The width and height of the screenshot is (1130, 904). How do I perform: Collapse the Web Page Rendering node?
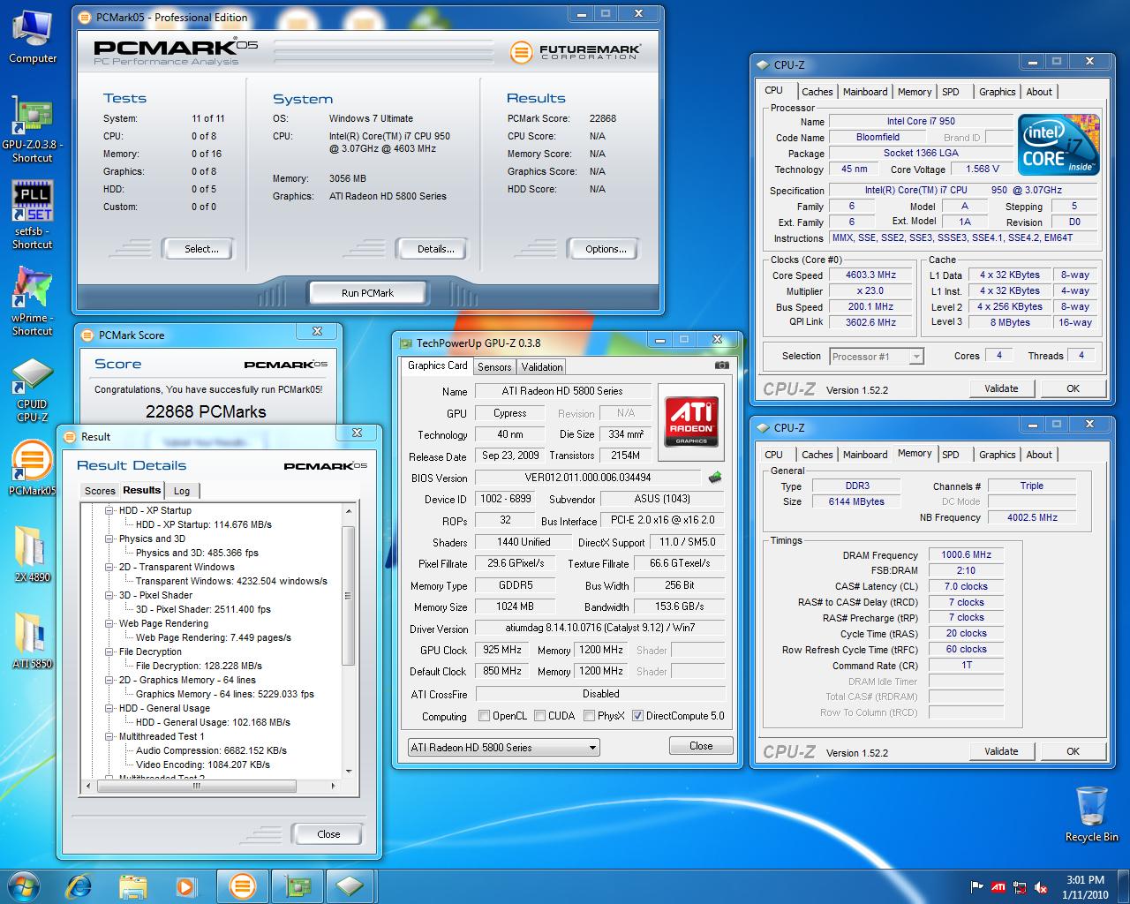click(x=109, y=623)
